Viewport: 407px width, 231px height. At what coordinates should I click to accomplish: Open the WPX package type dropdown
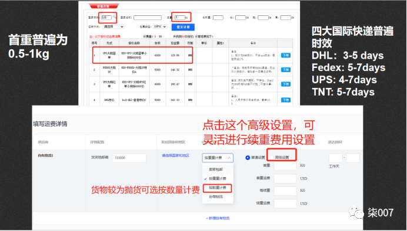coord(160,26)
